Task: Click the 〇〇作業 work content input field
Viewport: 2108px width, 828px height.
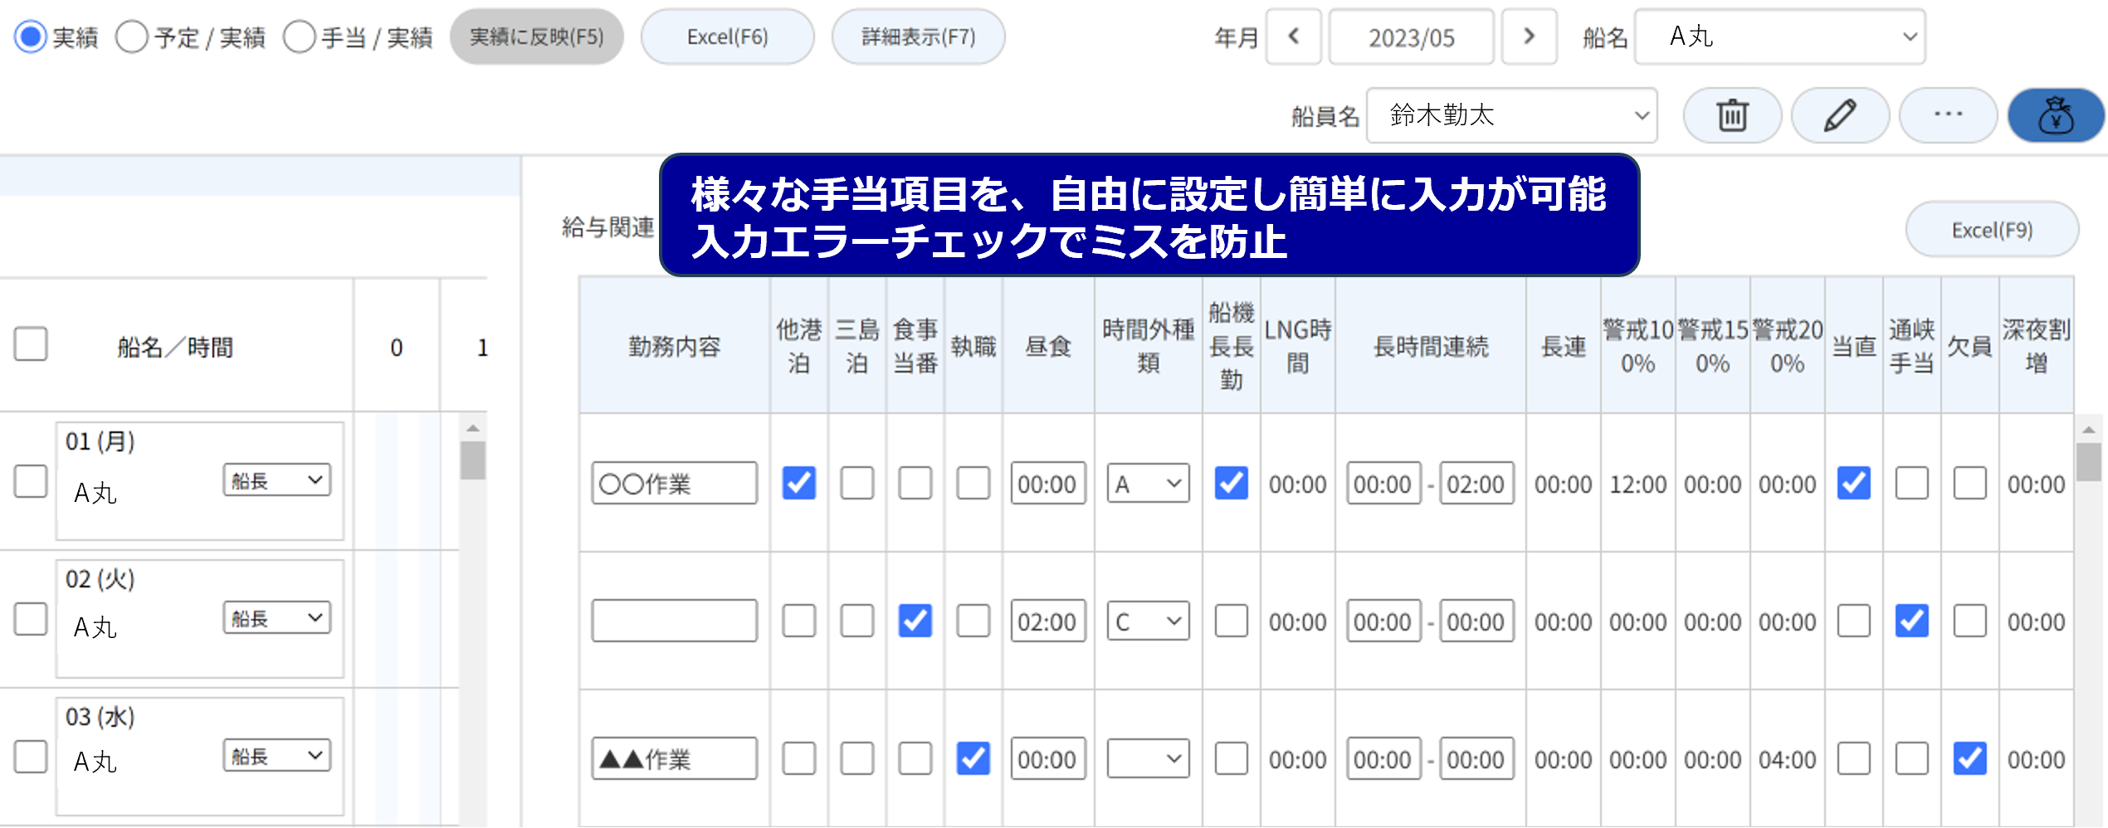Action: [673, 484]
